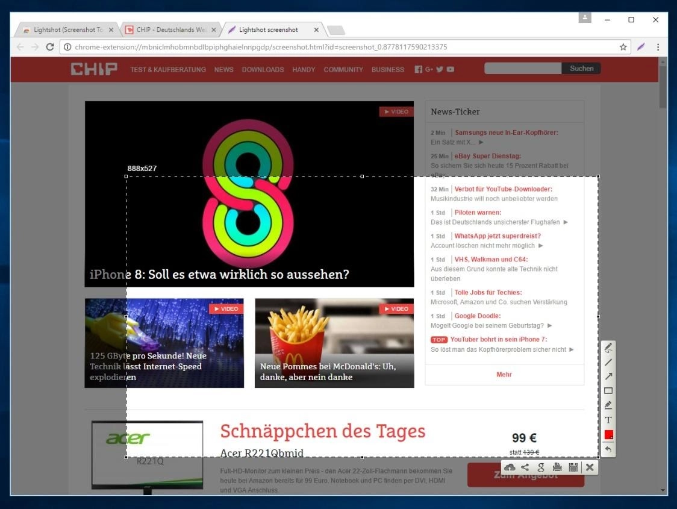Click the CHIP logo

pos(94,69)
